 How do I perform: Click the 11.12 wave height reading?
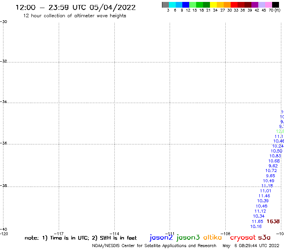pos(260,211)
